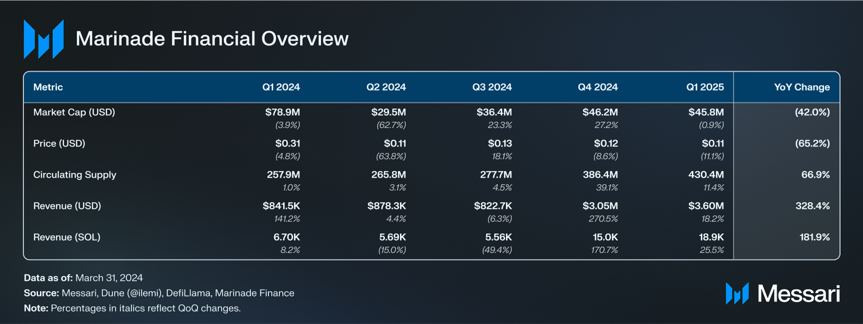Click the '$45.8M' market cap value
This screenshot has height=324, width=863.
point(706,112)
